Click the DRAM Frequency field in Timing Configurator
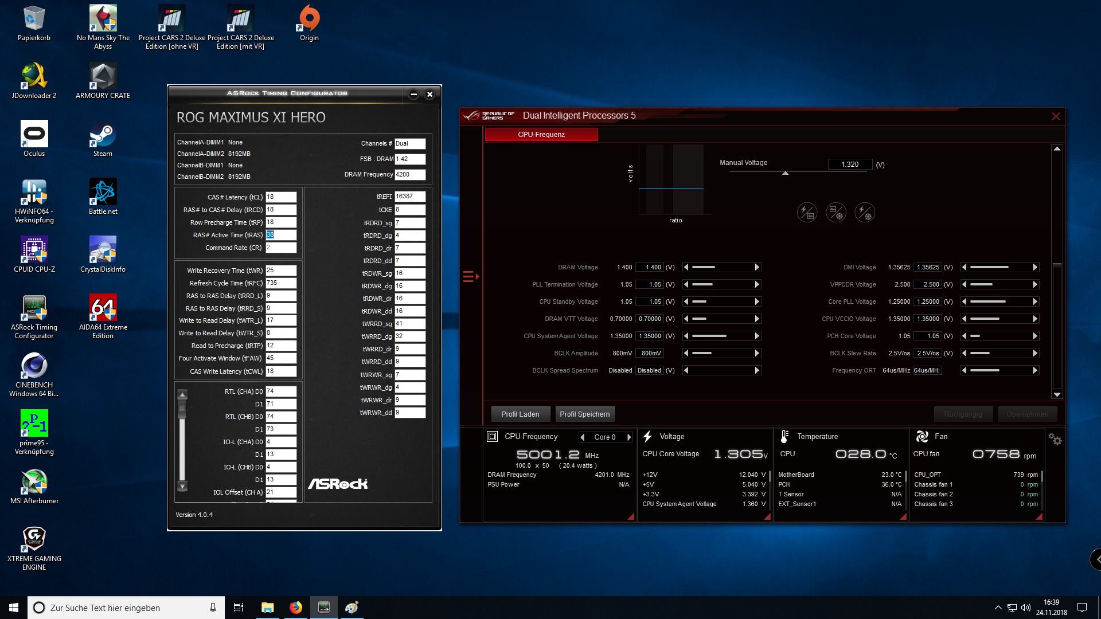 pos(410,174)
